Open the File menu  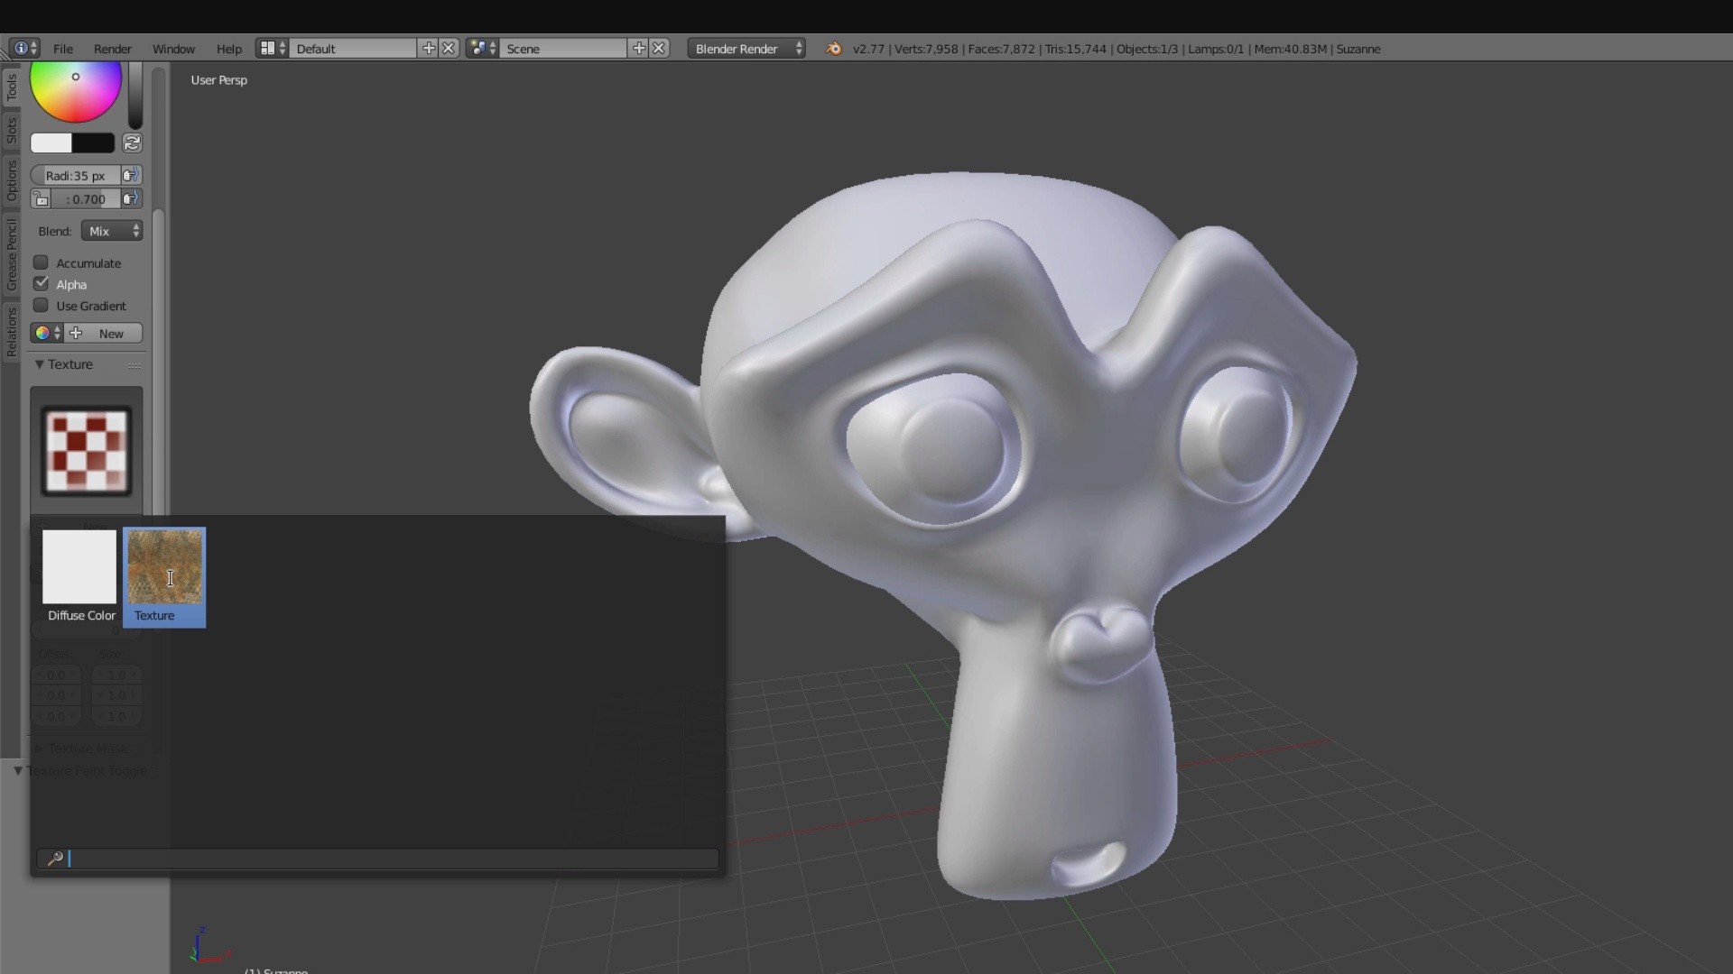63,49
